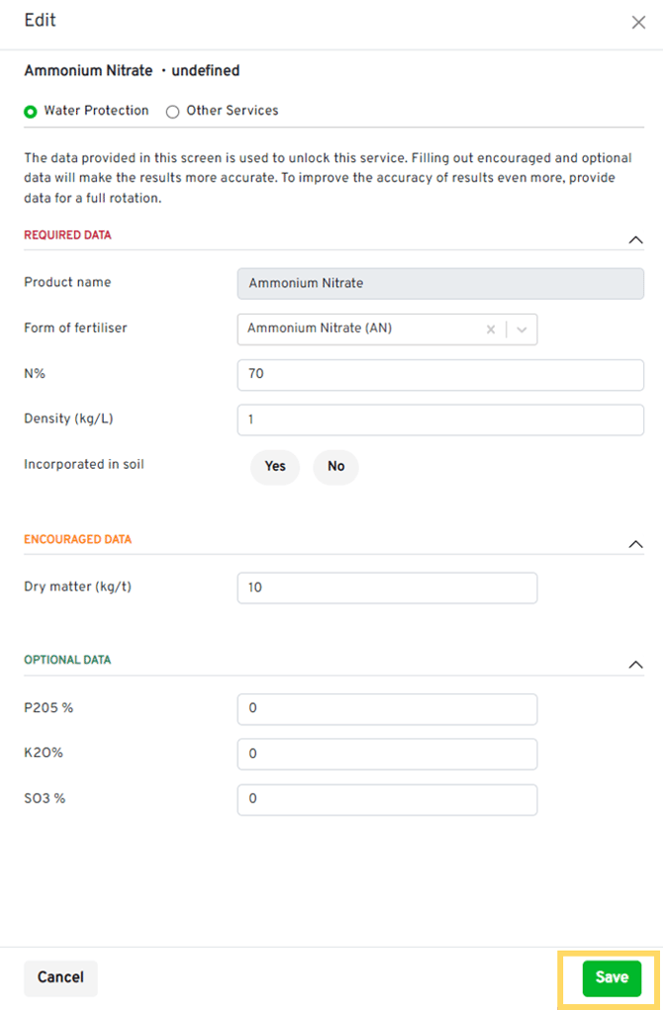Screen dimensions: 663x1010
Task: Close the Edit dialog with X icon
Action: pyautogui.click(x=638, y=23)
